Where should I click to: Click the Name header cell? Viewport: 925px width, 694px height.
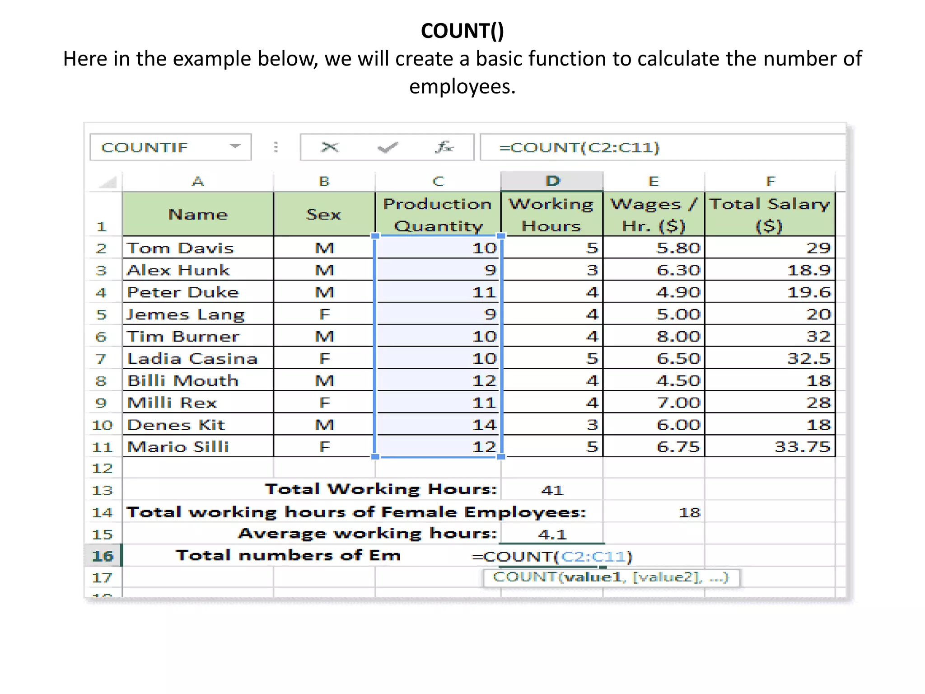tap(198, 214)
